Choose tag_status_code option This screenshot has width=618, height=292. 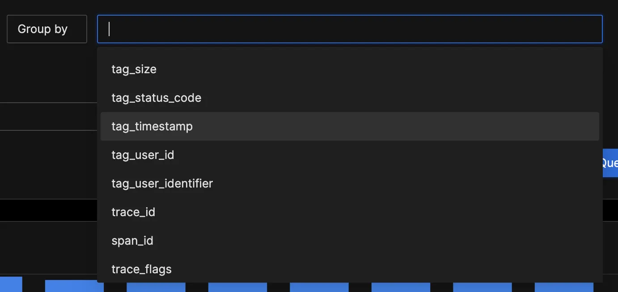[x=350, y=98]
